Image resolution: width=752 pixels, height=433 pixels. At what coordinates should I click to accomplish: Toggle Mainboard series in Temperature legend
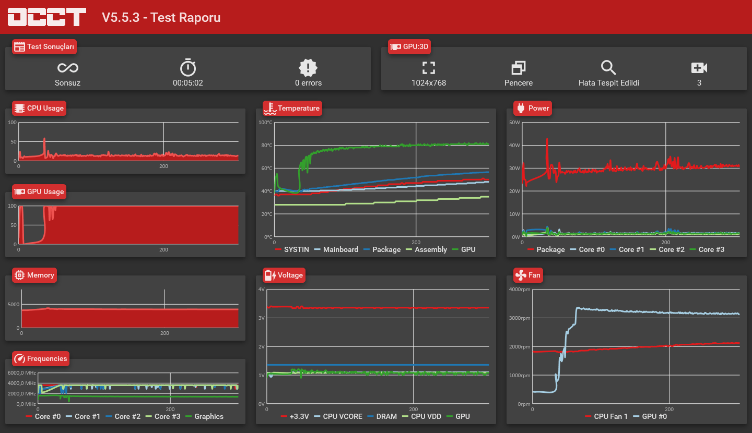click(x=336, y=249)
